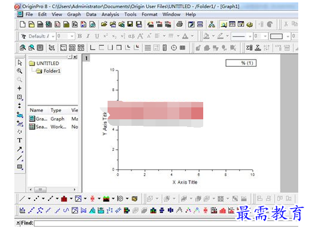The height and width of the screenshot is (232, 309).
Task: Click the Print icon
Action: coord(179,24)
